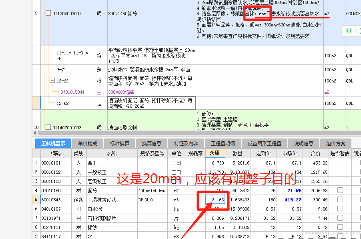Click the code cell 011407001003
361x239 pixels.
click(67, 128)
